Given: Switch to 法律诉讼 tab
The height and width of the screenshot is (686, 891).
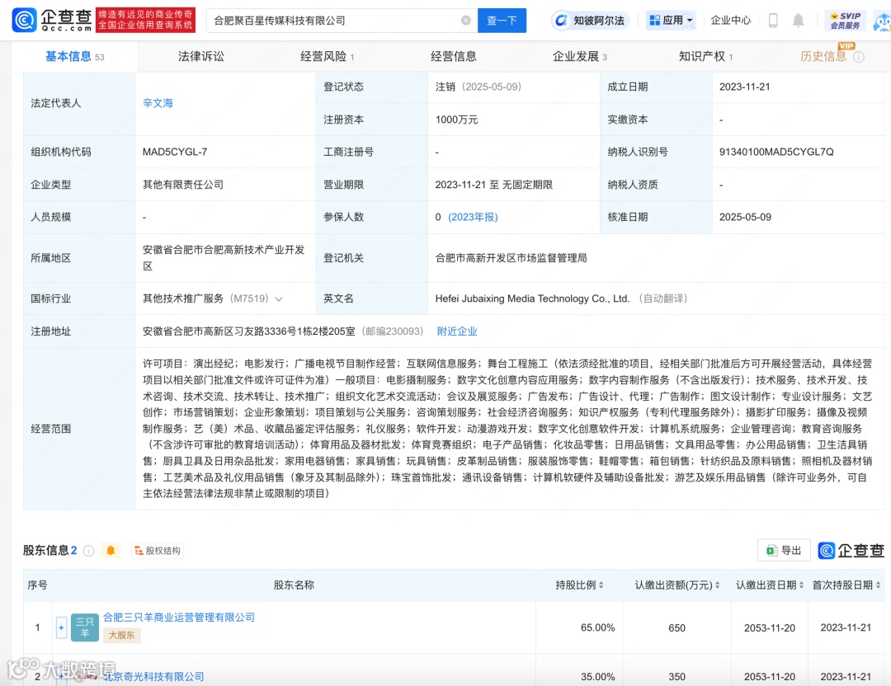Looking at the screenshot, I should (x=200, y=56).
